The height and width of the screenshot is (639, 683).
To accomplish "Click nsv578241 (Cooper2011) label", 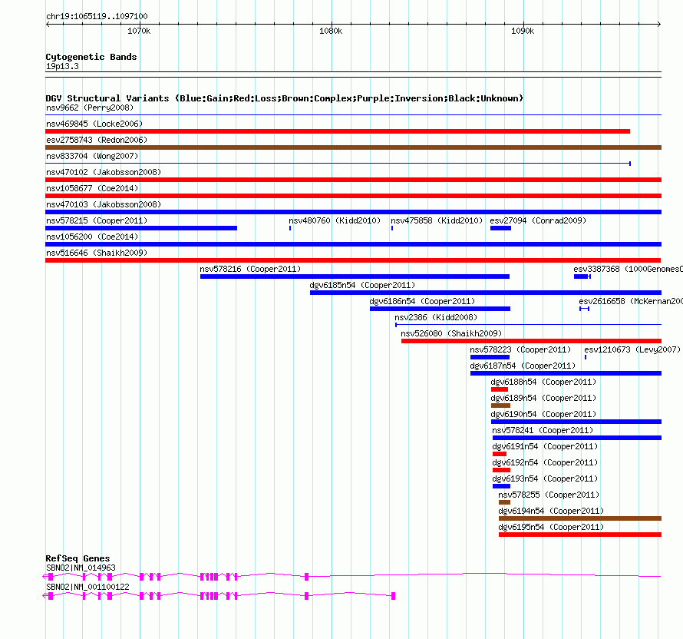I will (543, 430).
